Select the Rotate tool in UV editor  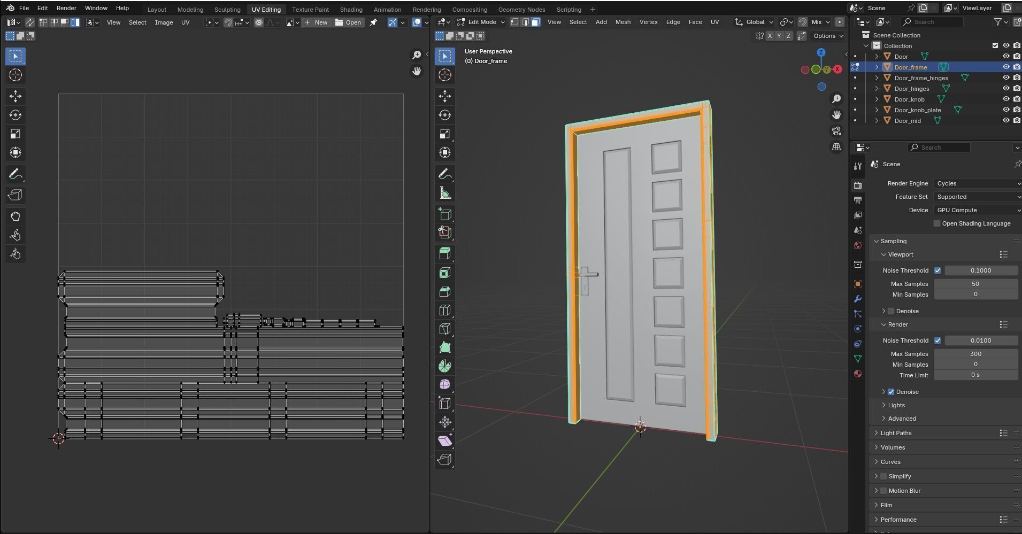coord(16,115)
